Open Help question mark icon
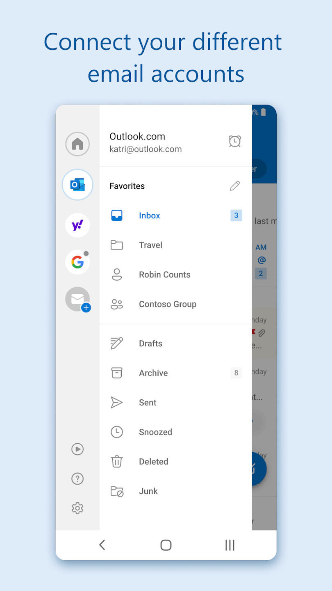This screenshot has width=332, height=591. (77, 479)
